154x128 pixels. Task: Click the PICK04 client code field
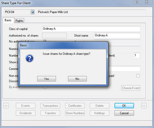coord(17,12)
